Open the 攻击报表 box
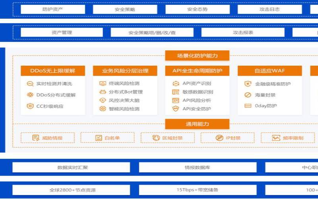Screen dimensions: 318x199 [243, 33]
